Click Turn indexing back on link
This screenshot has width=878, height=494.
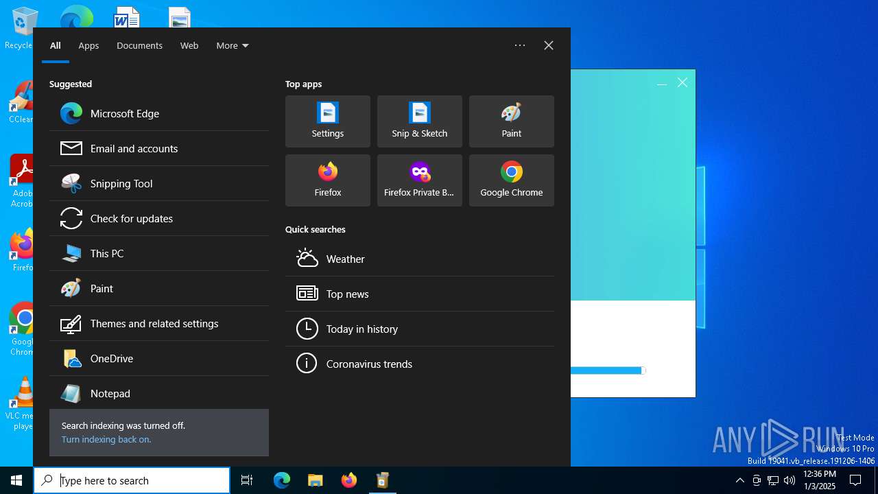click(x=106, y=440)
